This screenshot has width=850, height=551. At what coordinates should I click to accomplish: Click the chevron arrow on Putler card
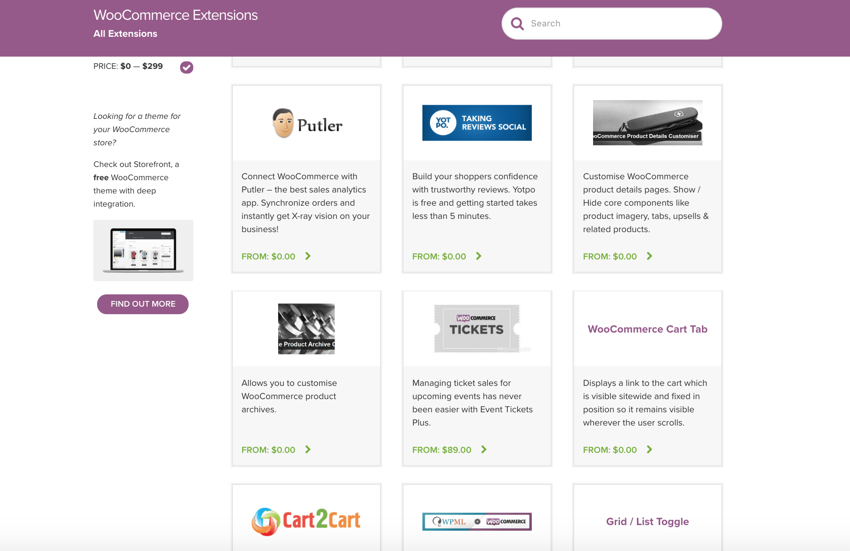coord(308,256)
